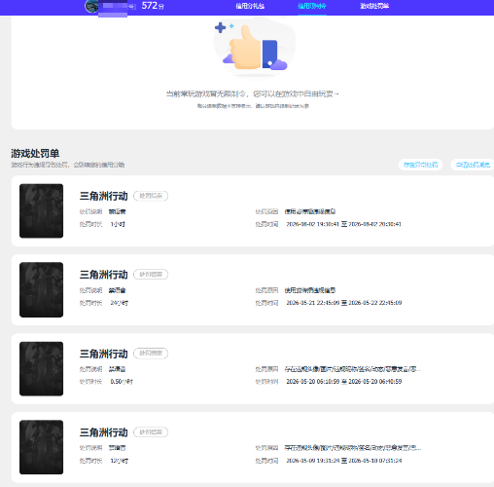The image size is (494, 487).
Task: Select the 1小时 penalty duration value
Action: [118, 224]
